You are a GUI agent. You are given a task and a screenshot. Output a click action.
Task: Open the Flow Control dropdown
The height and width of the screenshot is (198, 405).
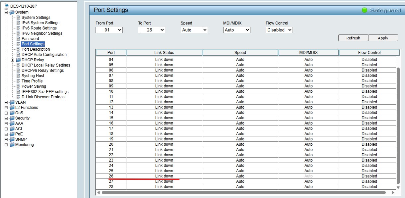279,30
